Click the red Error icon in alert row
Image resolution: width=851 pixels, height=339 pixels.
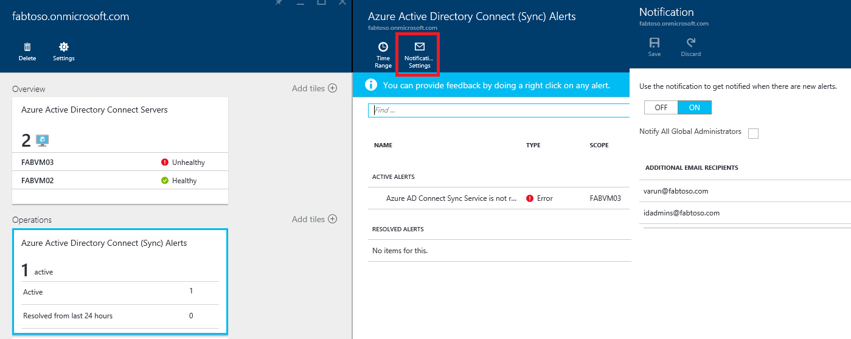click(530, 198)
